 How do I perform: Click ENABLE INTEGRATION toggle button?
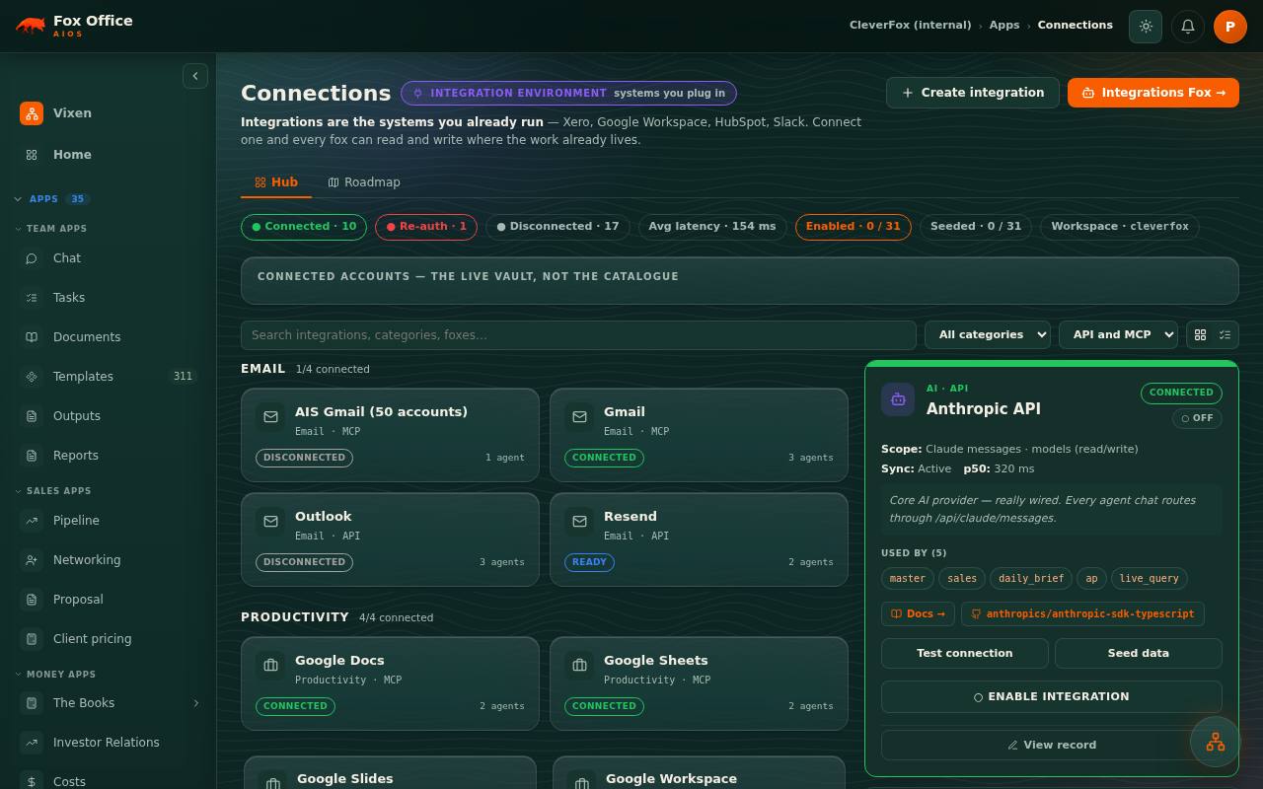pos(1052,697)
